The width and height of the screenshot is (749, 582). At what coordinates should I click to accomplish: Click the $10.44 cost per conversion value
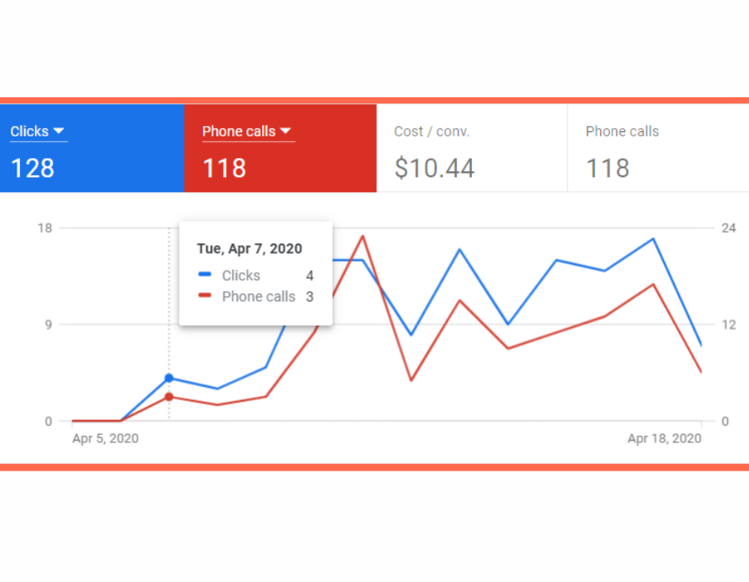434,168
